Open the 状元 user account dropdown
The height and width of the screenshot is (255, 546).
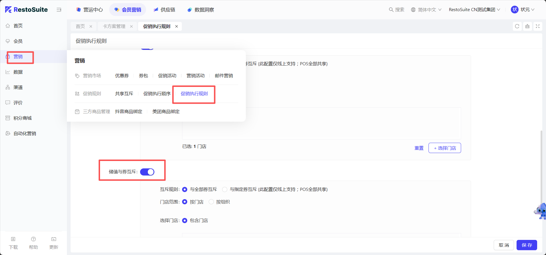pos(523,10)
